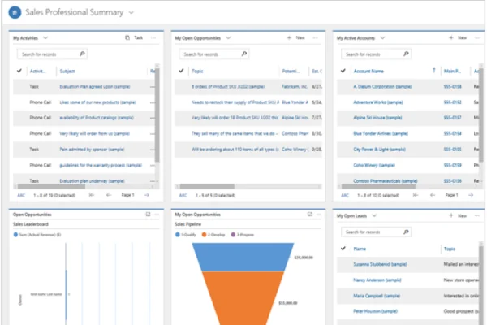The height and width of the screenshot is (325, 487).
Task: Open Likes some of our new products record
Action: coord(98,102)
